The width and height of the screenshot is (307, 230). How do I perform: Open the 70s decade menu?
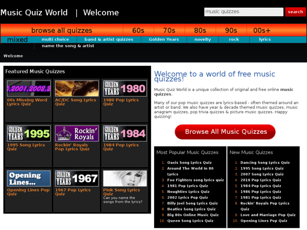pyautogui.click(x=169, y=30)
